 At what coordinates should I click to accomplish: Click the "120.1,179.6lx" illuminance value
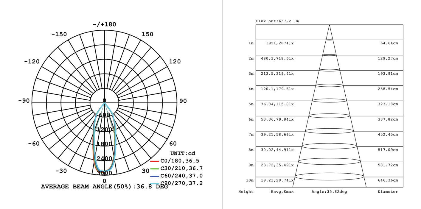pyautogui.click(x=277, y=89)
